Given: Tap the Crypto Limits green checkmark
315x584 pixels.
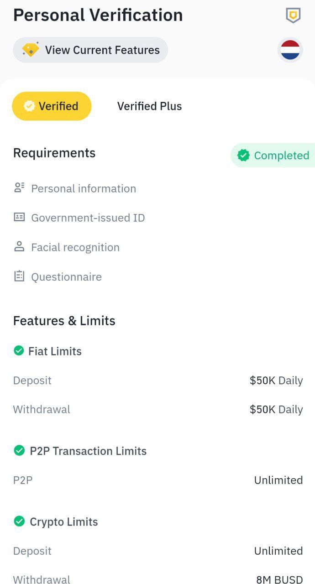Looking at the screenshot, I should tap(19, 521).
